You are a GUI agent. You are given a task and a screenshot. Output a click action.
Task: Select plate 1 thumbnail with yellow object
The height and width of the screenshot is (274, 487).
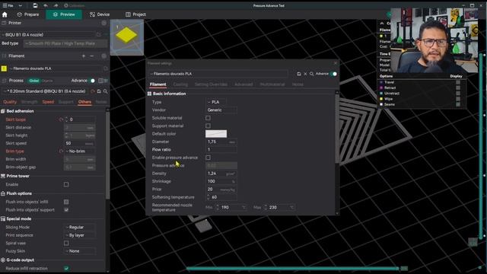point(127,37)
